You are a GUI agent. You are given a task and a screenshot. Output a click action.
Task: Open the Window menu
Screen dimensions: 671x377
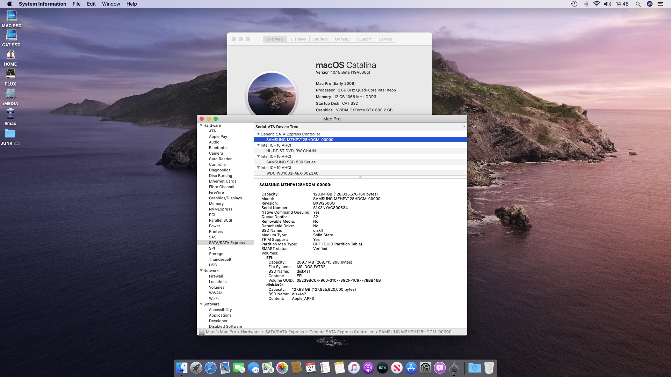(x=111, y=4)
